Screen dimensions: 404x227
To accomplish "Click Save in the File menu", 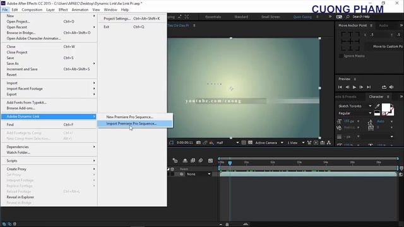I will point(49,58).
